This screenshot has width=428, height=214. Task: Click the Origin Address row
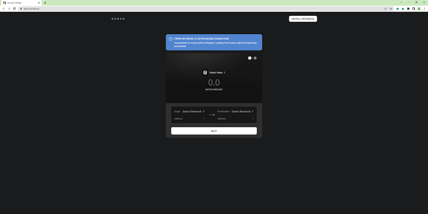[x=189, y=119]
